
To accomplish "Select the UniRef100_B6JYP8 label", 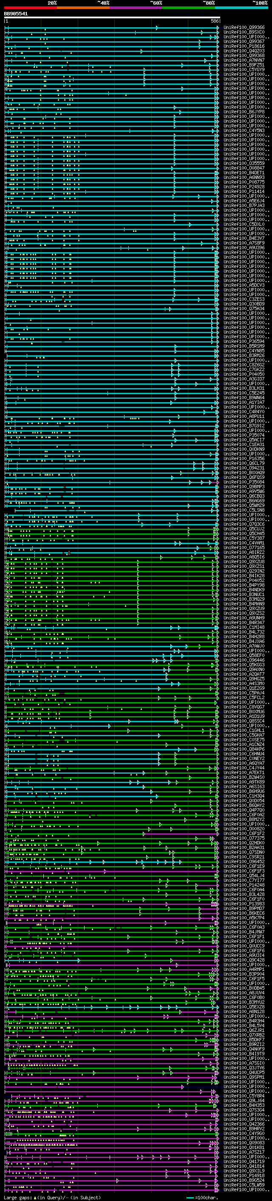I will point(244,112).
